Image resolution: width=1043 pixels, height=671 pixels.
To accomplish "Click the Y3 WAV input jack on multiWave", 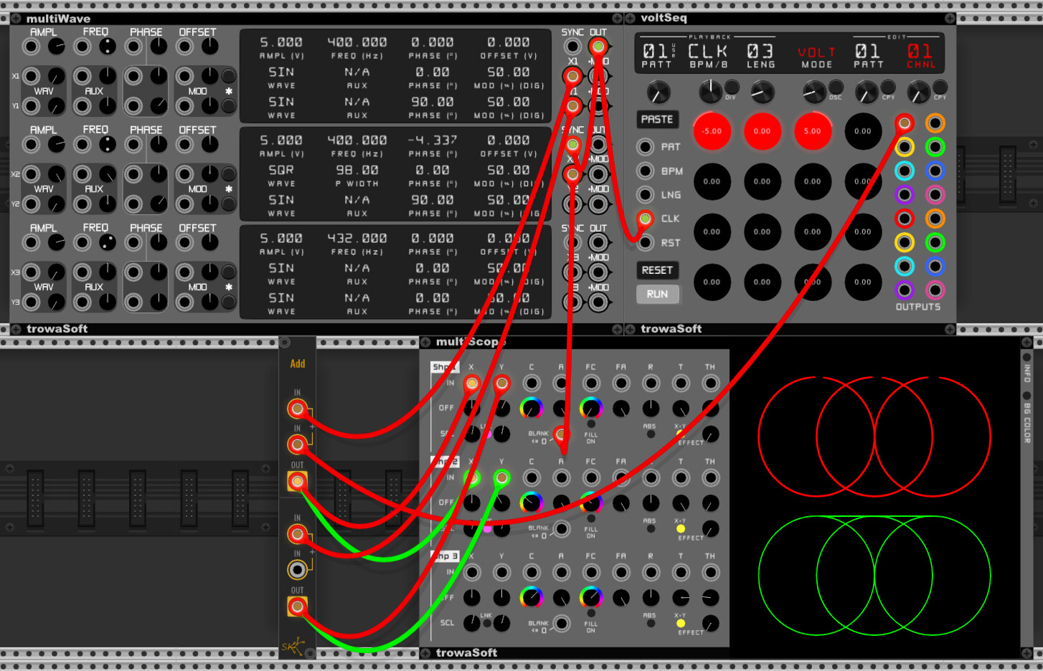I will click(31, 302).
